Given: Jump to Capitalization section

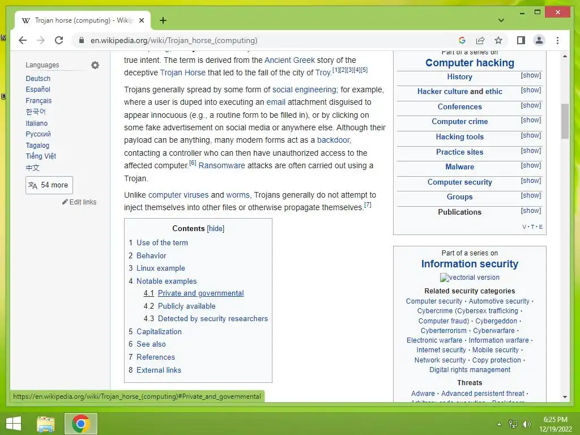Looking at the screenshot, I should (159, 331).
